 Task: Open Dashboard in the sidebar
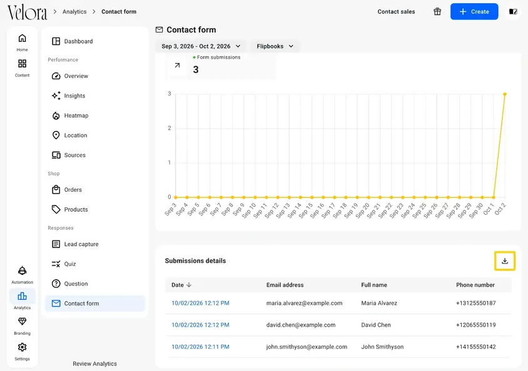click(x=95, y=41)
